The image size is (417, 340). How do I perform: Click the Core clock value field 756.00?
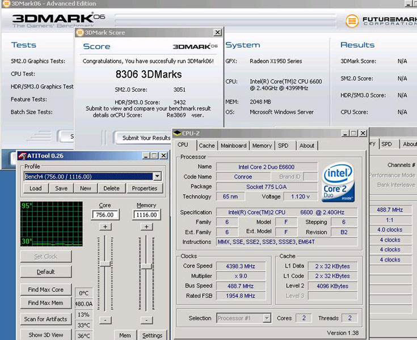(x=105, y=215)
